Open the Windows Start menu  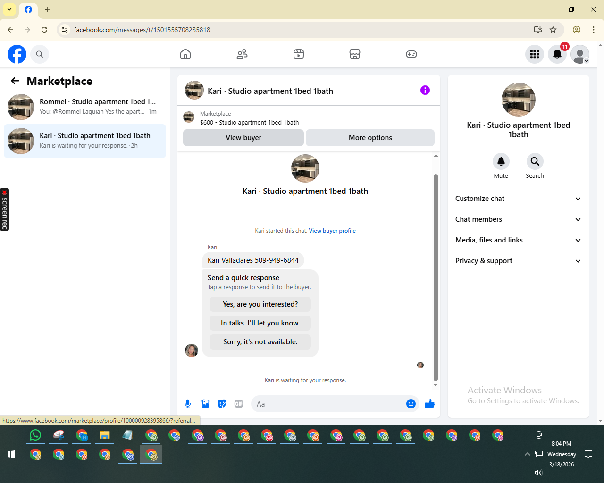(x=12, y=454)
